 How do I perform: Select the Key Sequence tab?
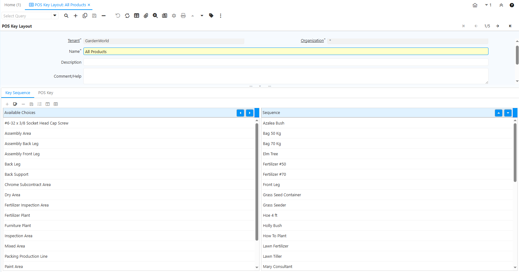pos(18,93)
